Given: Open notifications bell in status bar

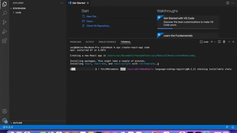Looking at the screenshot, I should pos(233,127).
